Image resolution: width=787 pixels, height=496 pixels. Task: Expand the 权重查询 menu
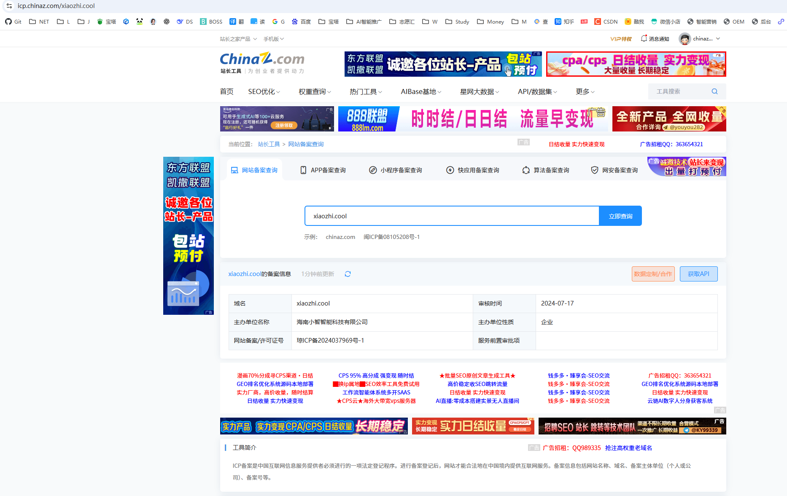click(315, 91)
